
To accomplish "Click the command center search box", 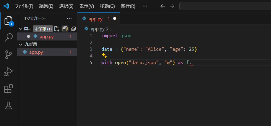I will click(225, 6).
